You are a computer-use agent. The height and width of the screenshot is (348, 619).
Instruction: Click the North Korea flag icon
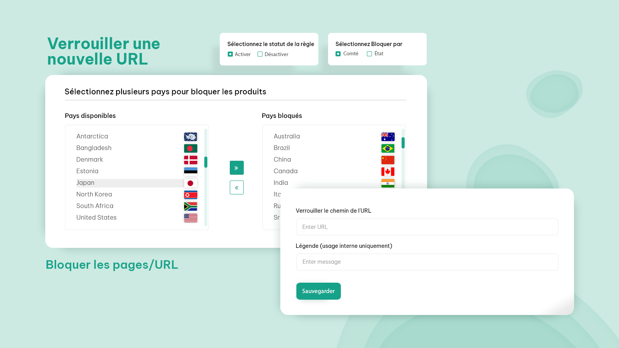coord(190,194)
